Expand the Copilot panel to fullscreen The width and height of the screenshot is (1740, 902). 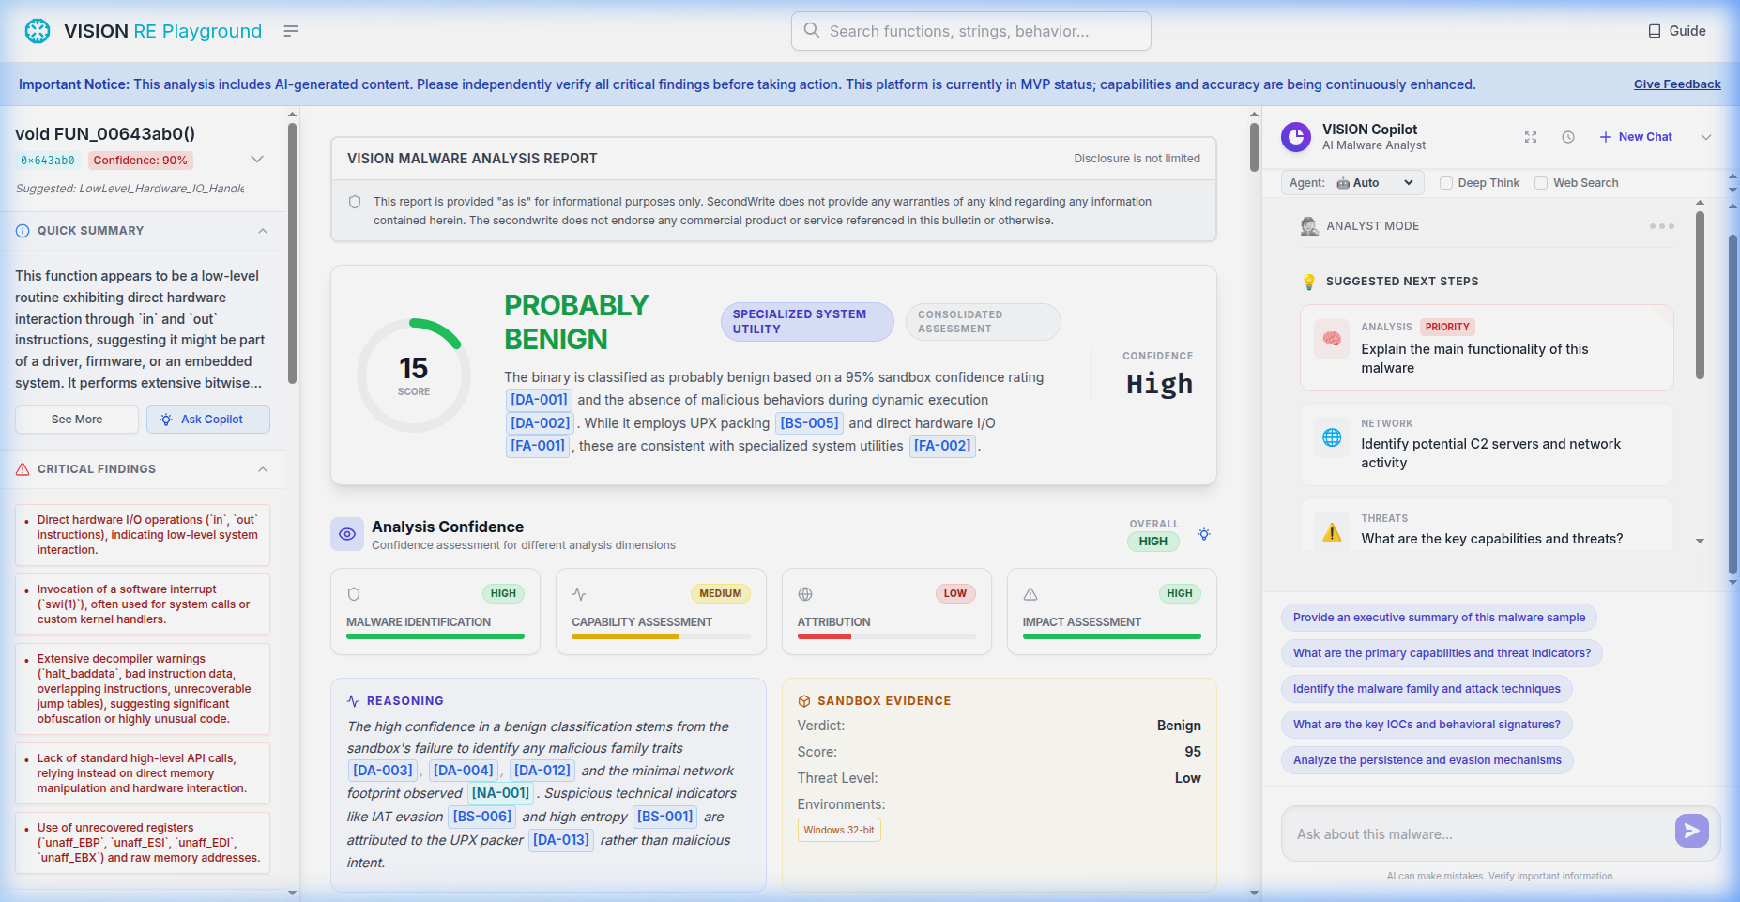pyautogui.click(x=1531, y=137)
